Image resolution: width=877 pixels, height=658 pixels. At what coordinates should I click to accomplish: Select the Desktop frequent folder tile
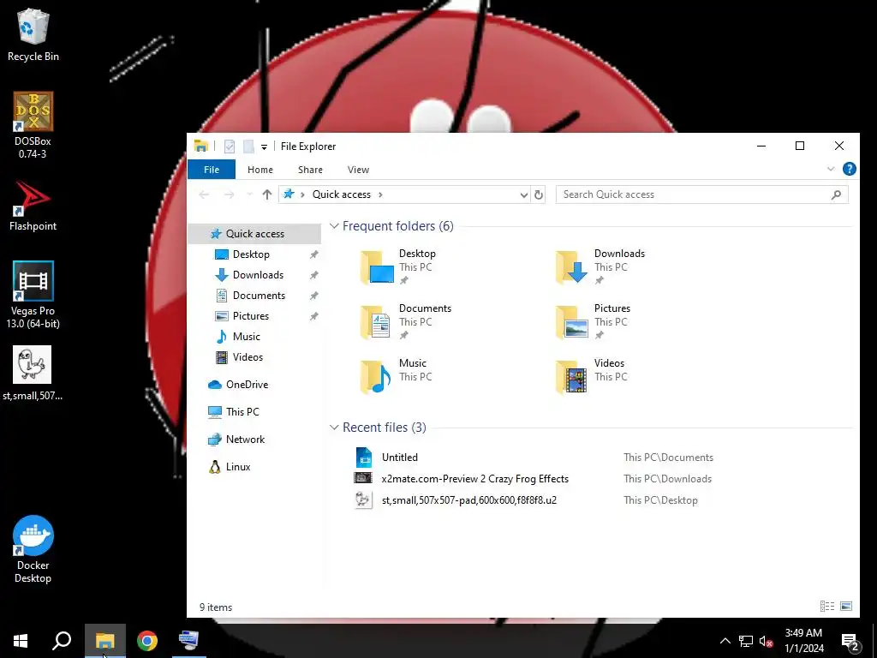pos(400,267)
